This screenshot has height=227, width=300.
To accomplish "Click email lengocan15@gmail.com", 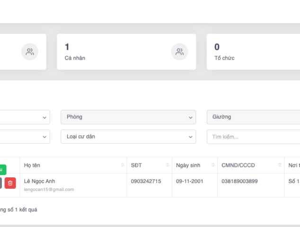I will click(x=49, y=189).
